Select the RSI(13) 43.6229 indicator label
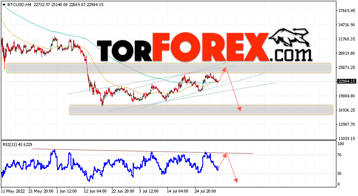358x196 pixels. [x=17, y=145]
